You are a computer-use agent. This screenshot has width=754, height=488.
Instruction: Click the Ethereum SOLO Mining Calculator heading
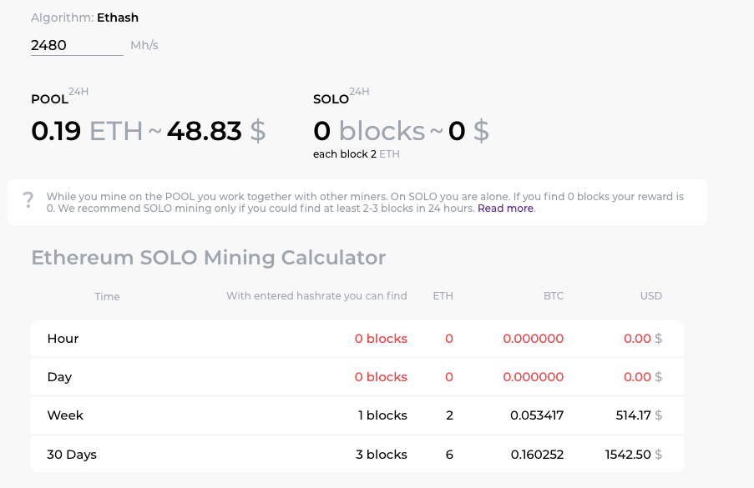click(208, 258)
